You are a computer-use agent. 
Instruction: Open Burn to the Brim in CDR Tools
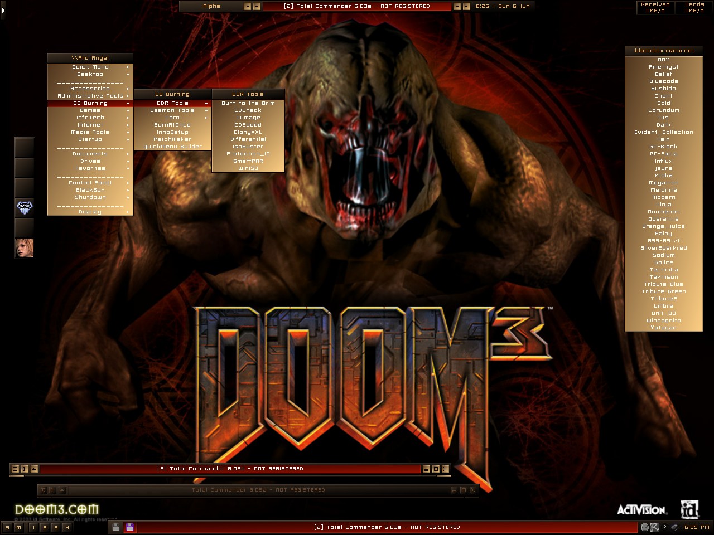[x=248, y=103]
